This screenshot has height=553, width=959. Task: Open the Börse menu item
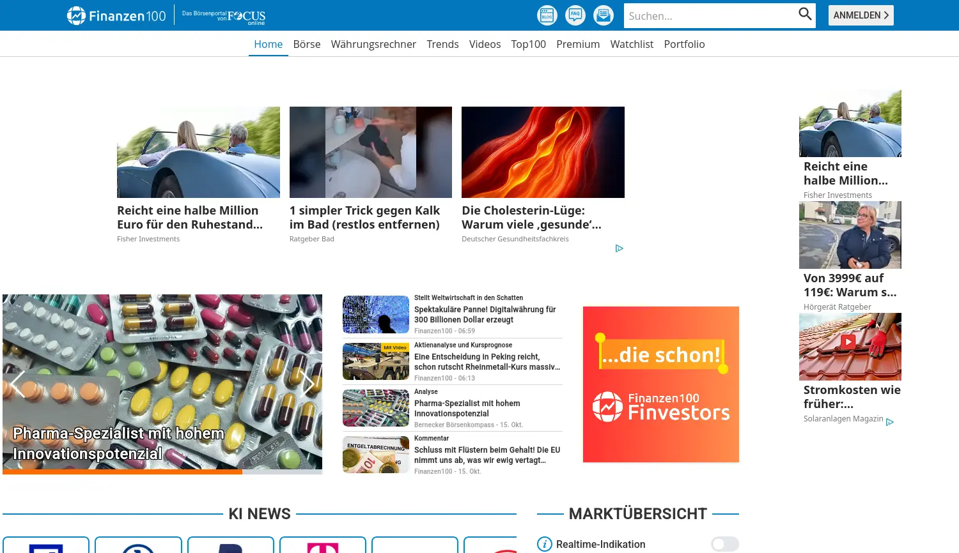pos(307,44)
